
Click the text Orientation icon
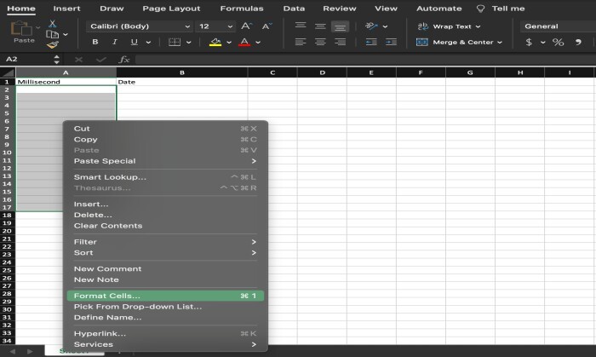point(371,26)
